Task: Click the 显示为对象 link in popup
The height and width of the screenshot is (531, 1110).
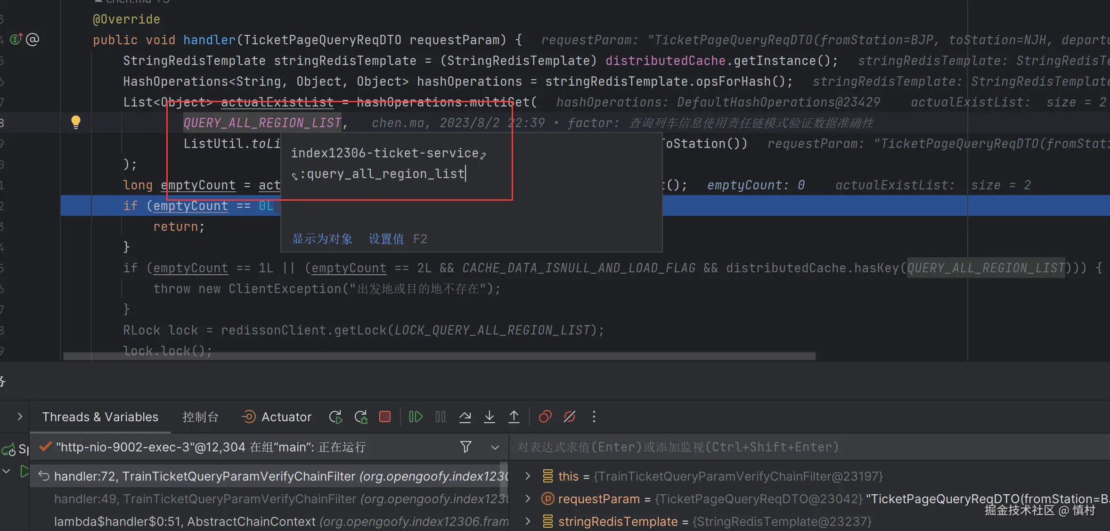Action: 322,239
